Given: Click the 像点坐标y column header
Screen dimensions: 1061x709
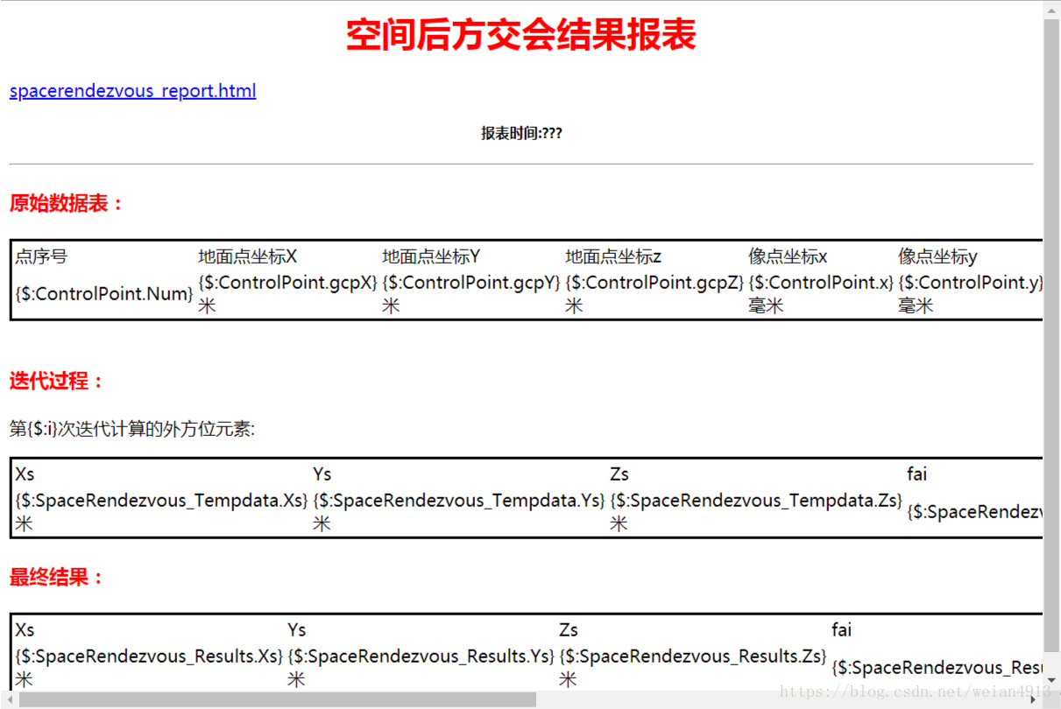Looking at the screenshot, I should click(937, 256).
